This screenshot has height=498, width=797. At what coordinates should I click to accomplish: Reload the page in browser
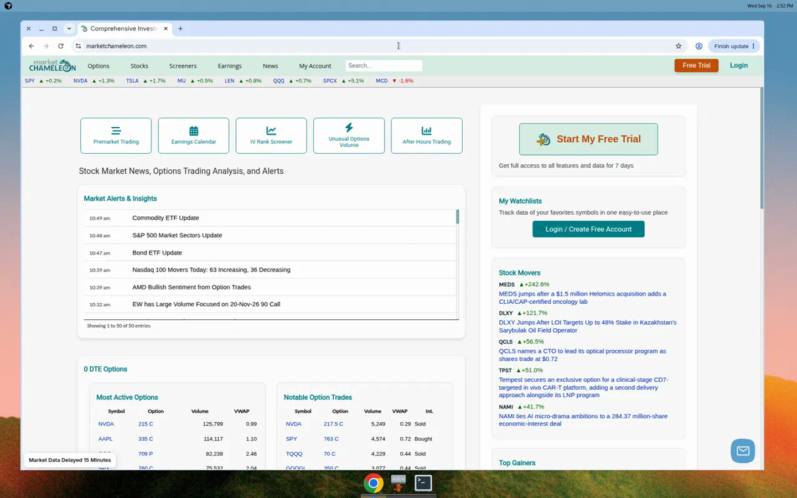[61, 46]
